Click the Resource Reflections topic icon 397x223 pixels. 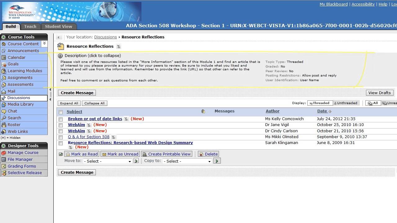pos(61,46)
